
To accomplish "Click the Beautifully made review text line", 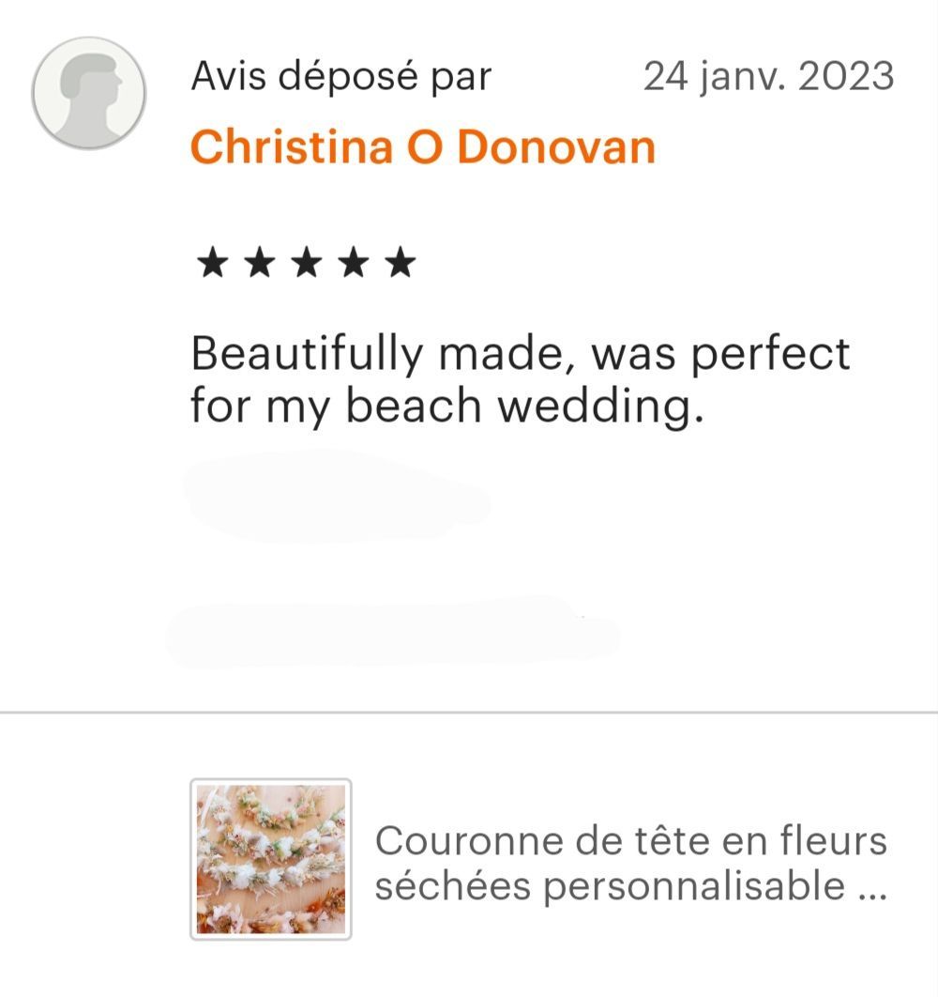I will pyautogui.click(x=521, y=354).
